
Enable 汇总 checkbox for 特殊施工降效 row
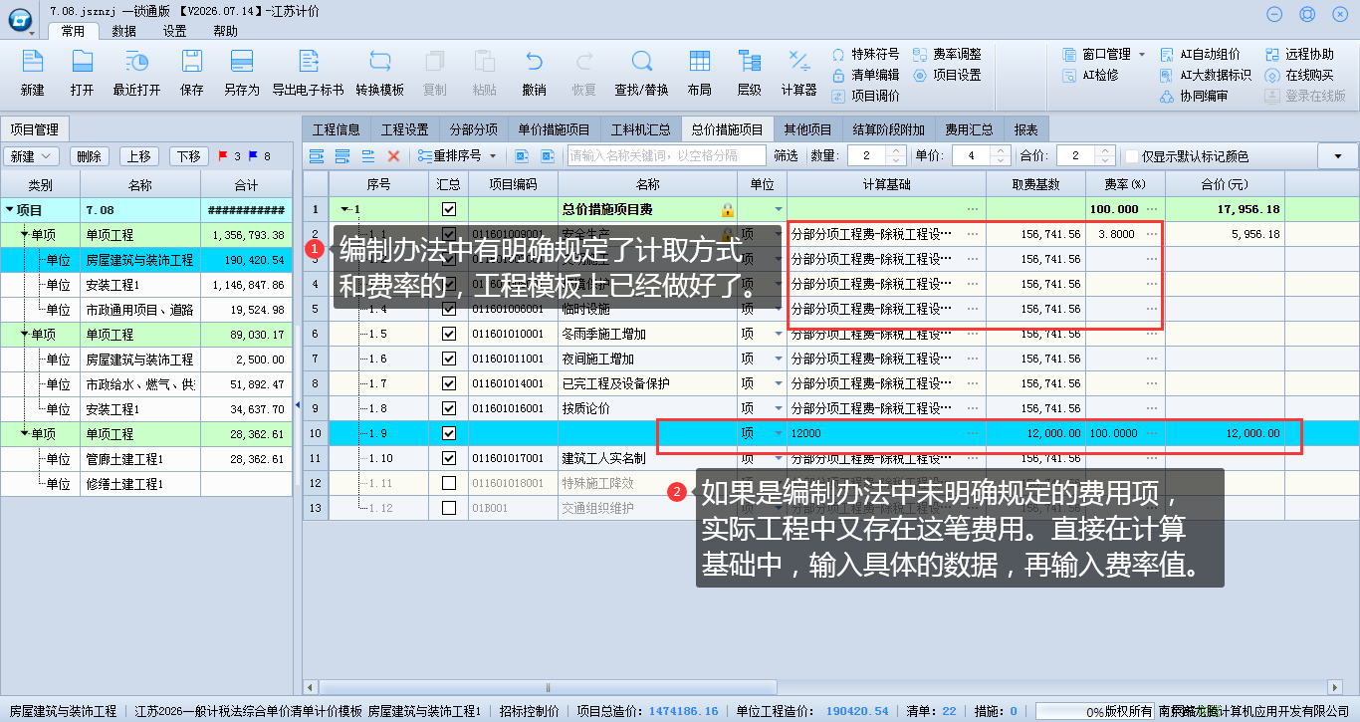(x=449, y=483)
